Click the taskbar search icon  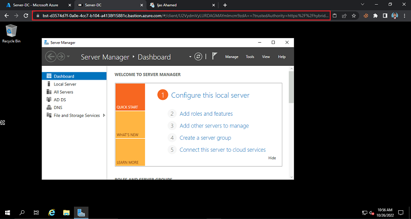point(22,213)
